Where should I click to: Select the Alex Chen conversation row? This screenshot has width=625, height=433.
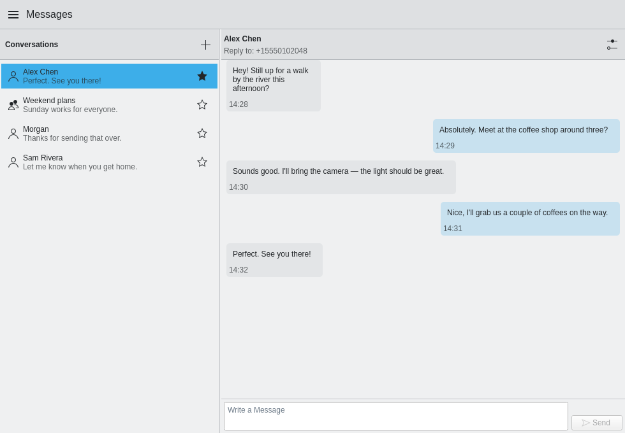point(109,76)
